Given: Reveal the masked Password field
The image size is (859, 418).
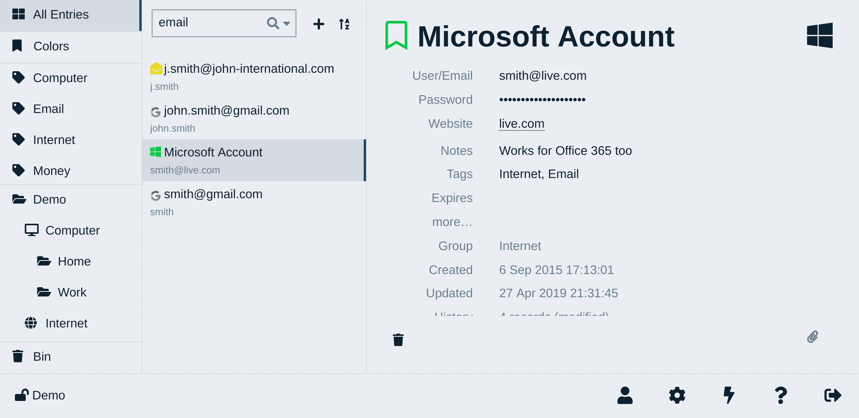Looking at the screenshot, I should coord(542,100).
